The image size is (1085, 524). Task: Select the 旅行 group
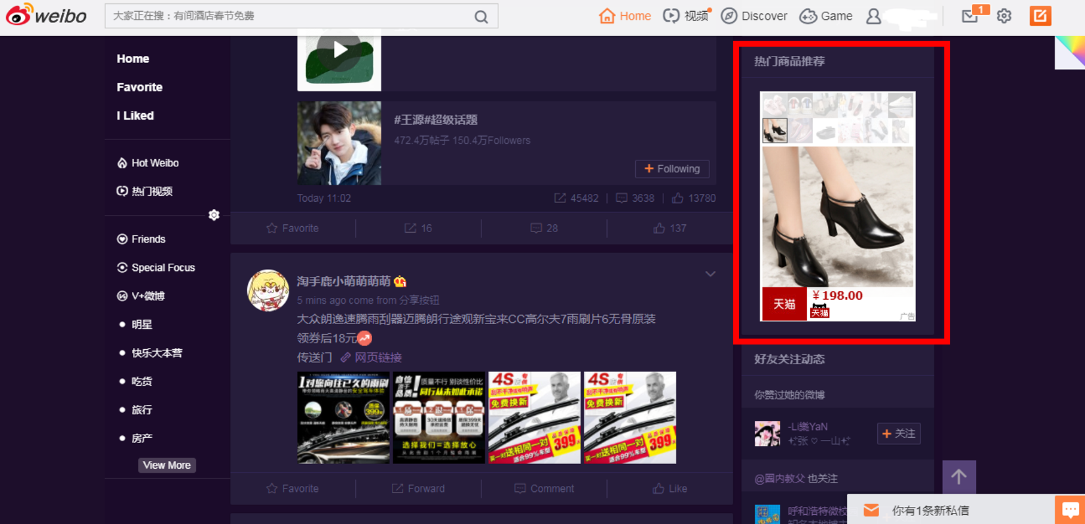141,410
